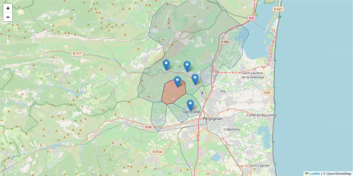This screenshot has width=353, height=176.
Task: Click the A9 motorway shield
Action: [x=251, y=18]
